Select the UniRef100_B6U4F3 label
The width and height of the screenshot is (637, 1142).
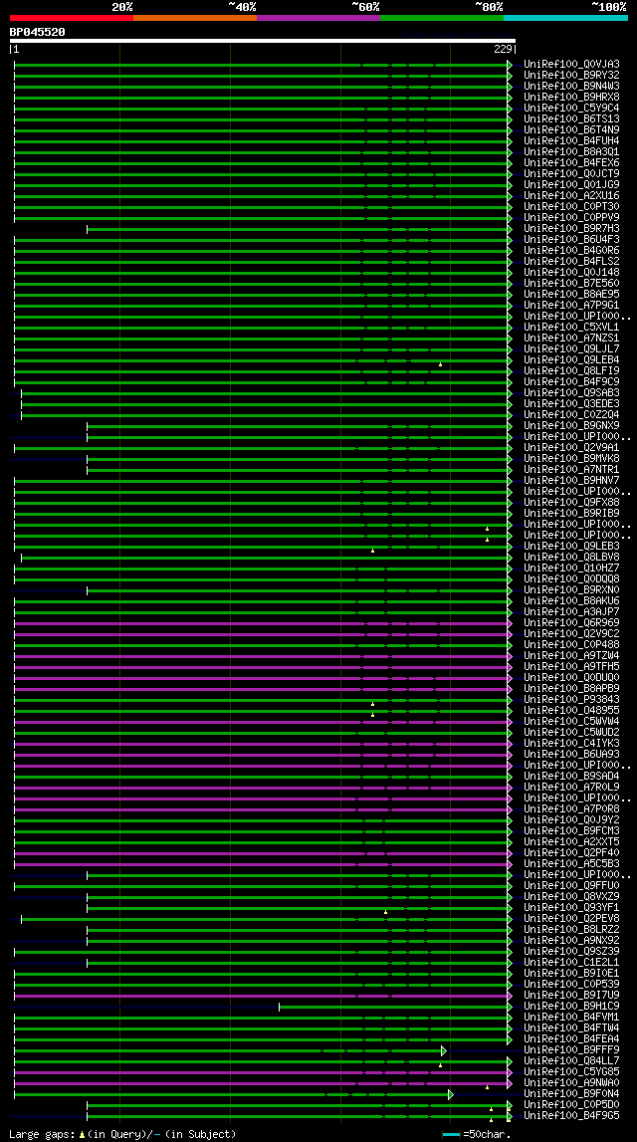pyautogui.click(x=571, y=239)
